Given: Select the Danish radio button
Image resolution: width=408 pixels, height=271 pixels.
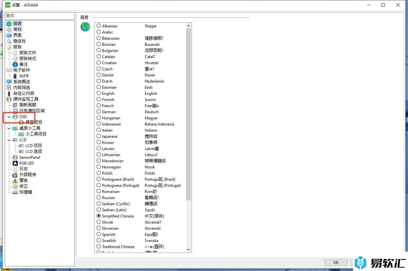Looking at the screenshot, I should [99, 75].
